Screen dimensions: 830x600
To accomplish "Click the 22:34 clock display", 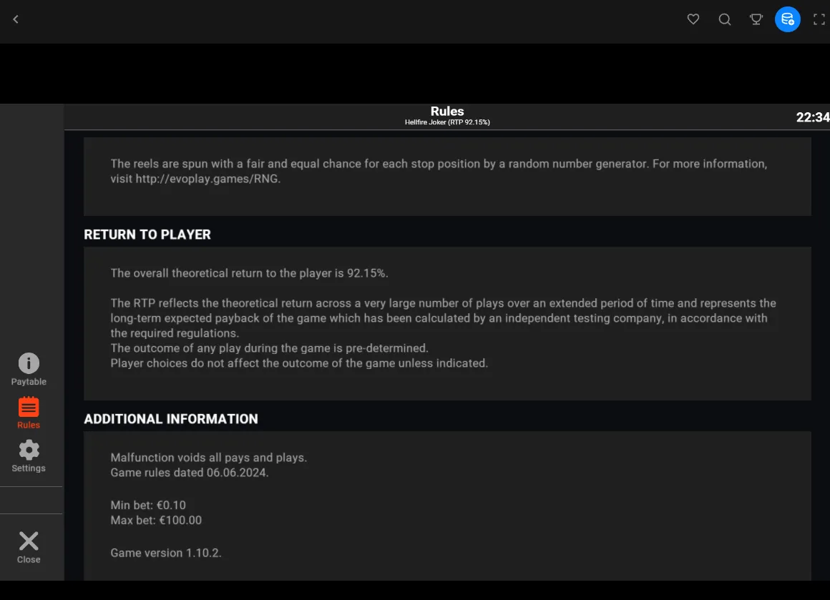I will pyautogui.click(x=813, y=117).
